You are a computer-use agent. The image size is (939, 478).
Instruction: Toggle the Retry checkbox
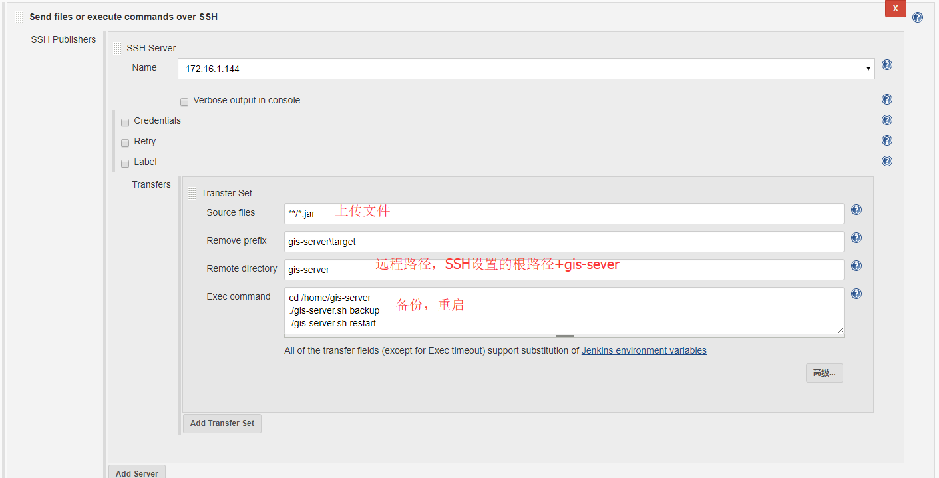tap(125, 143)
